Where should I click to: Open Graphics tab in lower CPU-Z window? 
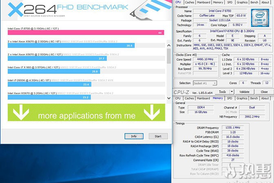pyautogui.click(x=242, y=98)
